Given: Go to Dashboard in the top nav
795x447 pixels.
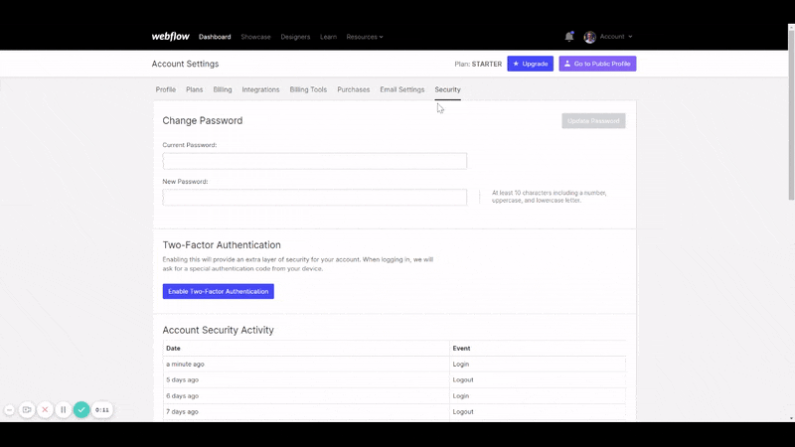Looking at the screenshot, I should coord(215,37).
